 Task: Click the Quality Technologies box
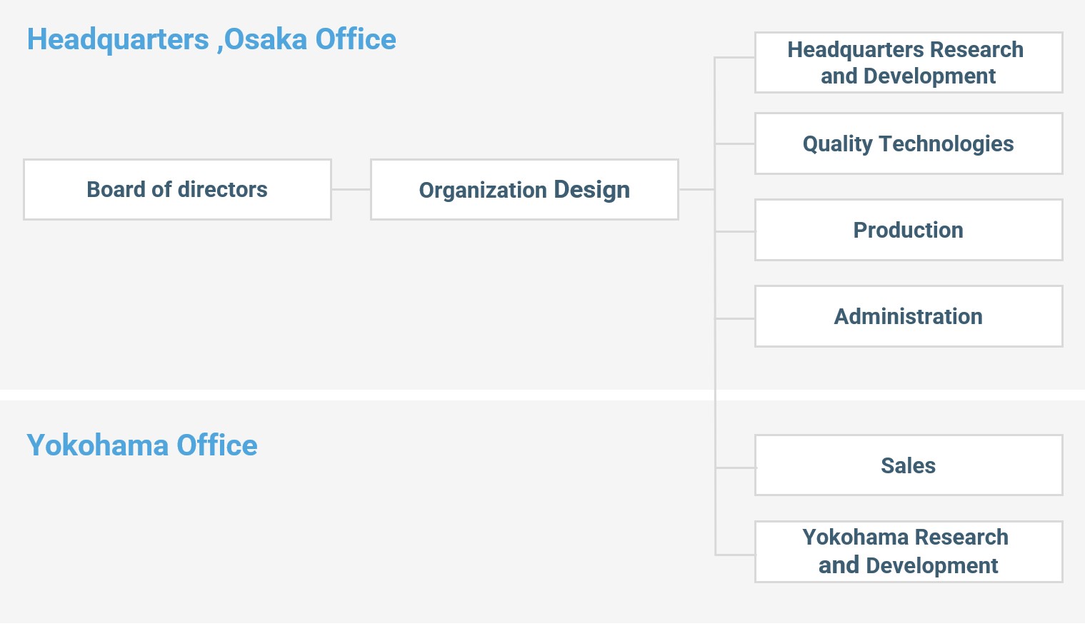[908, 143]
